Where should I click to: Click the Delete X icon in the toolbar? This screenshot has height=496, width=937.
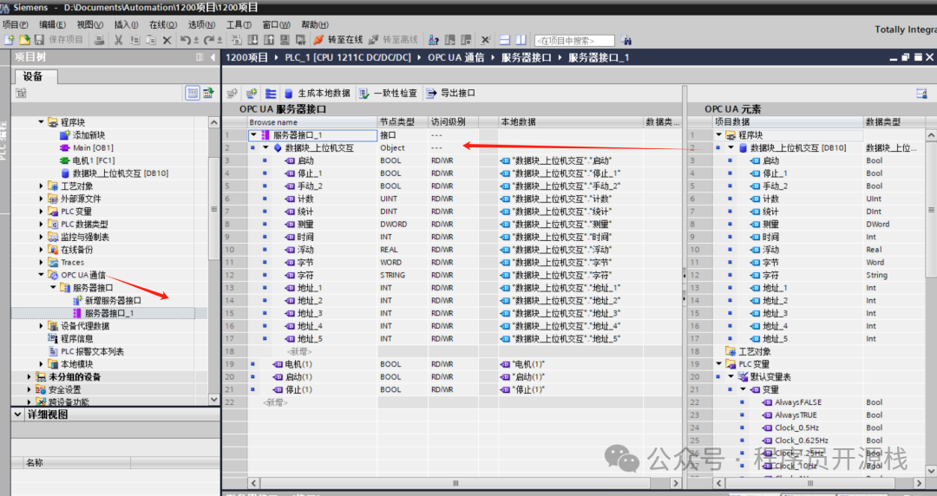pyautogui.click(x=167, y=40)
